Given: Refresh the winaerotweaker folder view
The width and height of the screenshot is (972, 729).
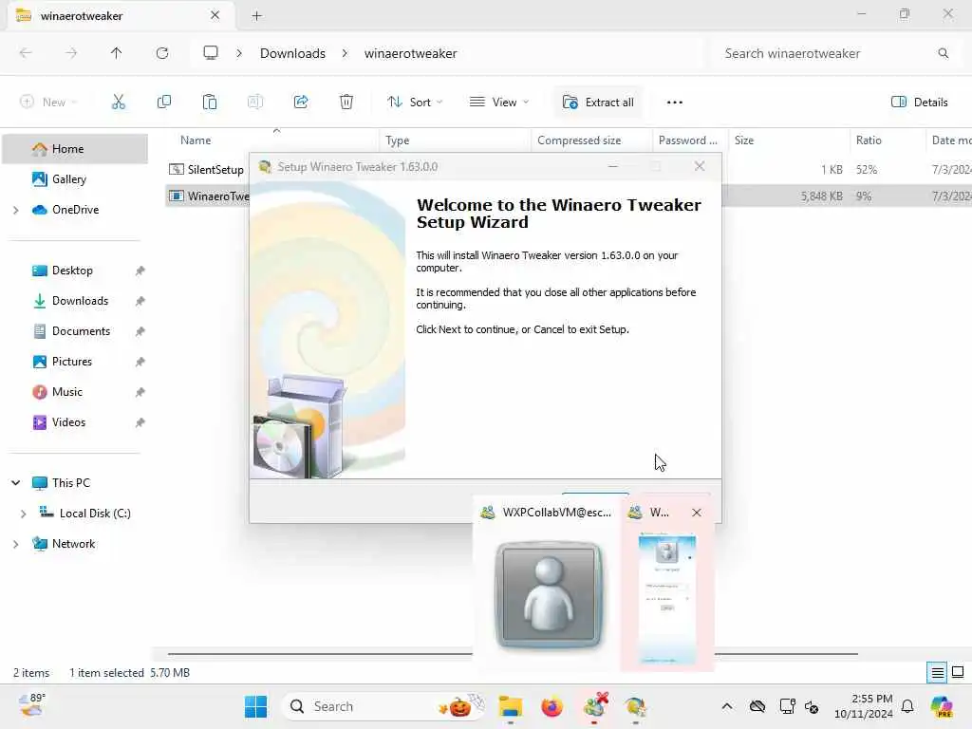Looking at the screenshot, I should coord(162,53).
